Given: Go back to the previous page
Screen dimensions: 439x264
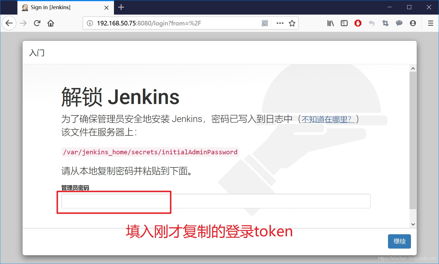Looking at the screenshot, I should [x=9, y=23].
